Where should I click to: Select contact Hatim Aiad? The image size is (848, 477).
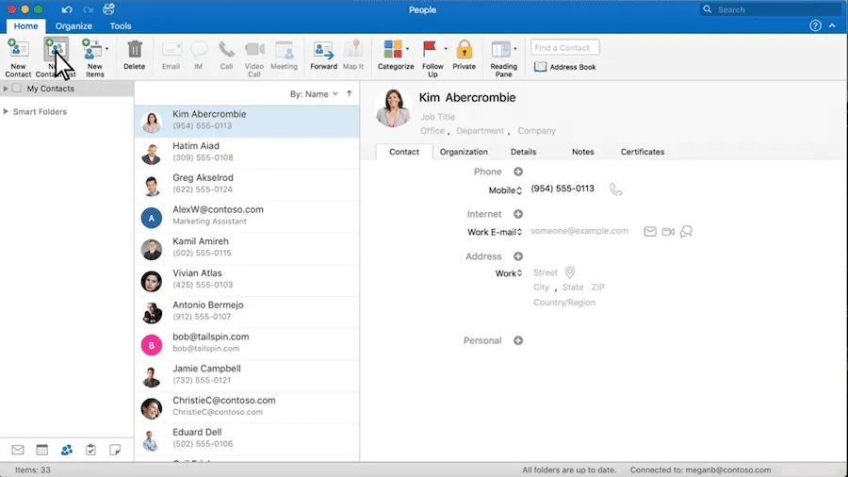pyautogui.click(x=247, y=153)
